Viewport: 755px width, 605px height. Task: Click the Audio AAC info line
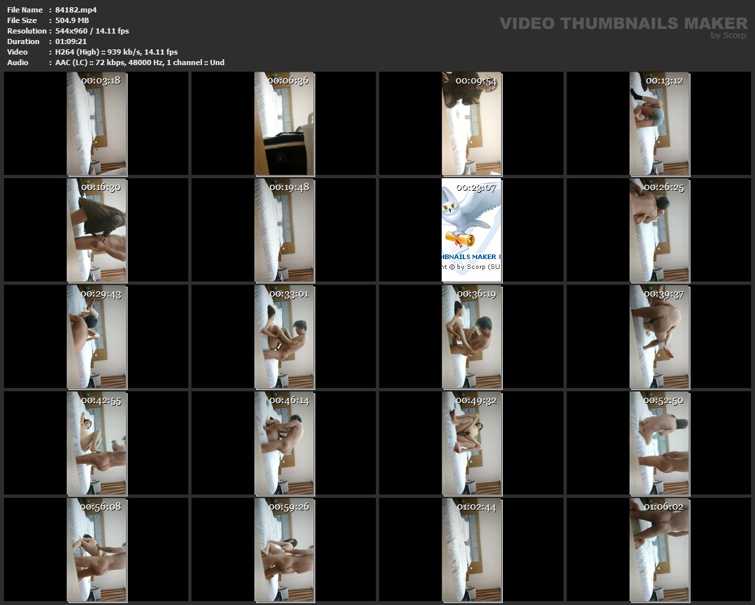tap(140, 62)
